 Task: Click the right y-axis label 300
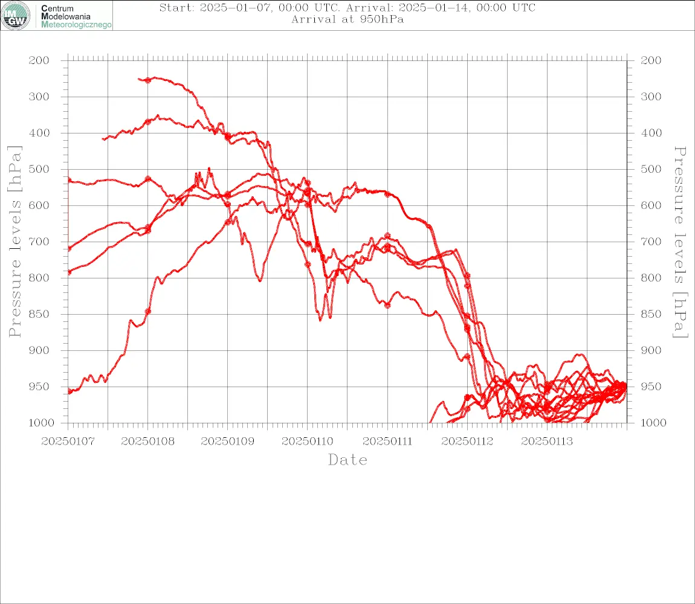click(x=651, y=97)
